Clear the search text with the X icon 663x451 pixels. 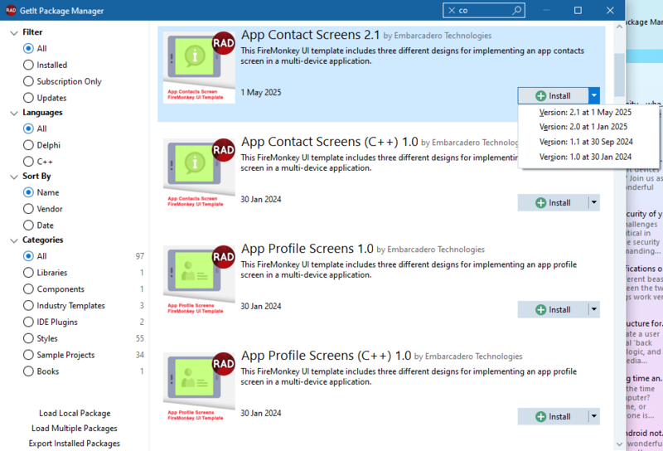[x=452, y=11]
